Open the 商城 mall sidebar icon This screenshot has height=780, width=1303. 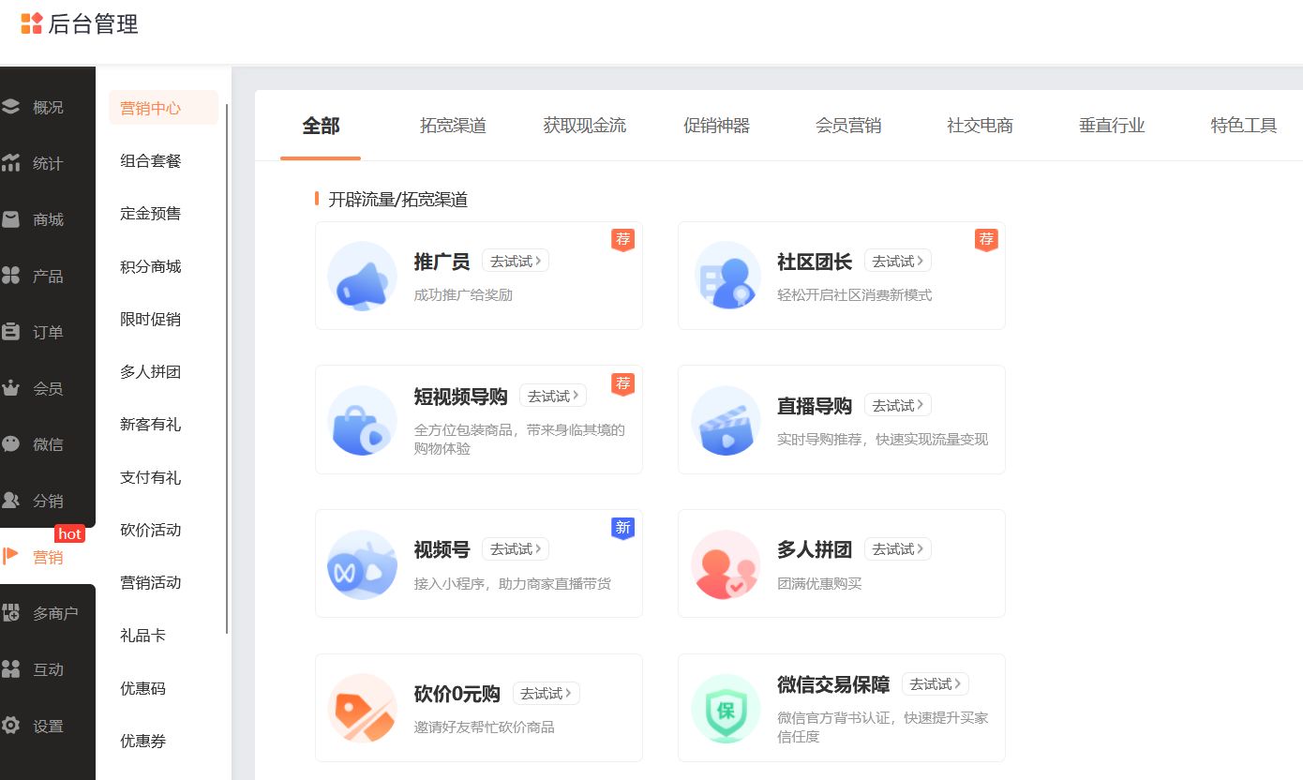[x=12, y=218]
